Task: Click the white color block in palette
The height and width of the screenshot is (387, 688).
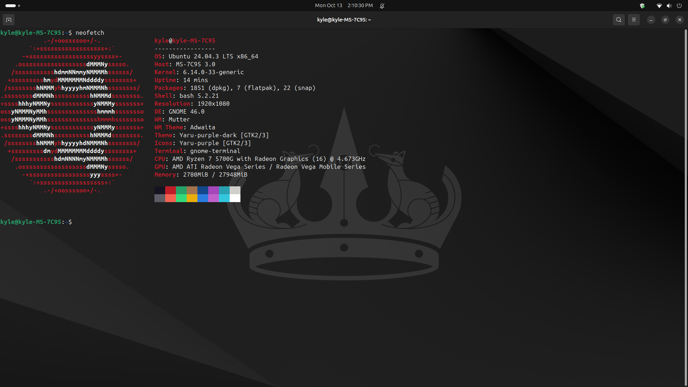Action: (235, 198)
